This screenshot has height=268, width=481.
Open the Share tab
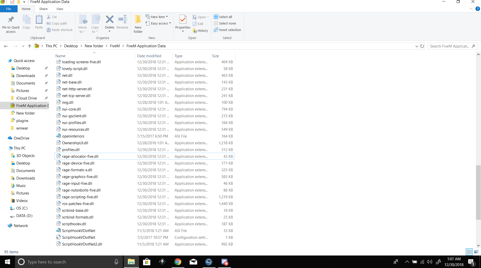tap(43, 9)
